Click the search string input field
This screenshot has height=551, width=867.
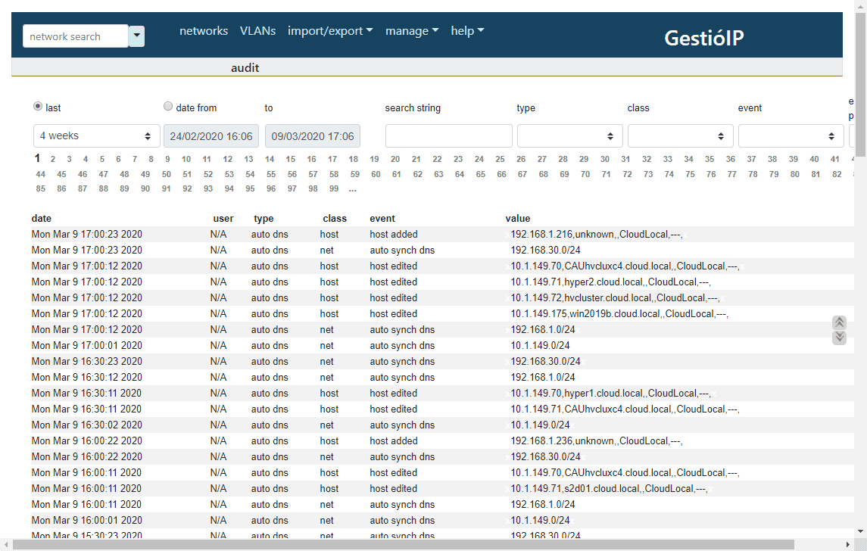(448, 136)
